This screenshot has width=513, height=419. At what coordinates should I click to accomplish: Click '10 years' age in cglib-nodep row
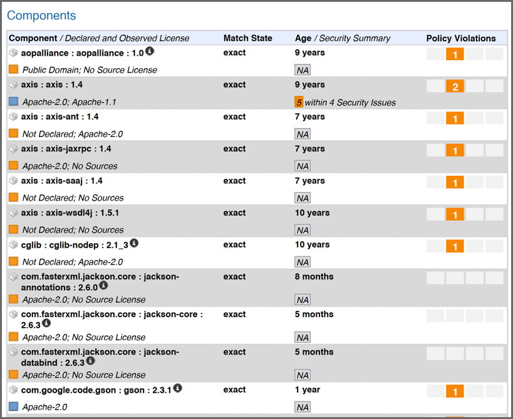click(312, 245)
